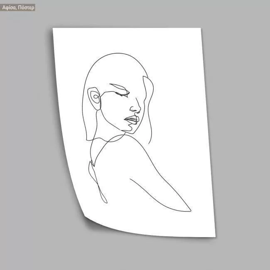Select the nose of the line-art face

(x=135, y=109)
